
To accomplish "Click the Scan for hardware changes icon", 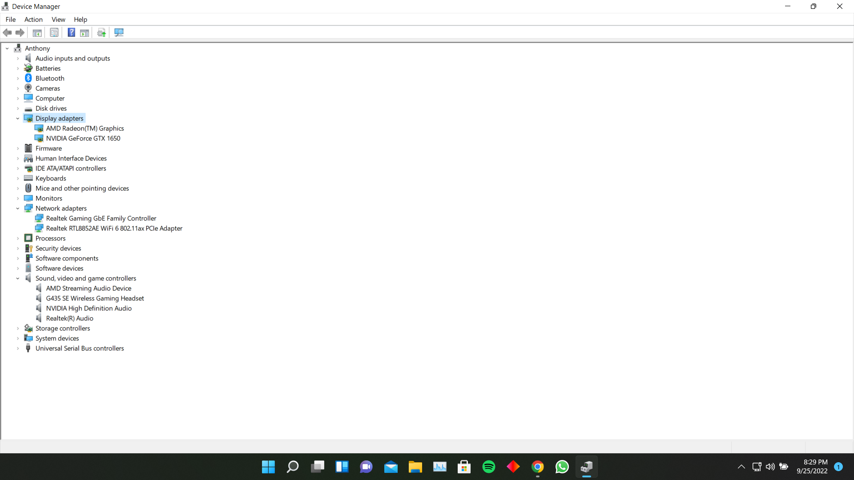I will click(119, 32).
